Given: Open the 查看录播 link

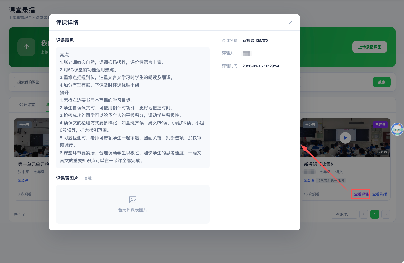Looking at the screenshot, I should [x=379, y=194].
